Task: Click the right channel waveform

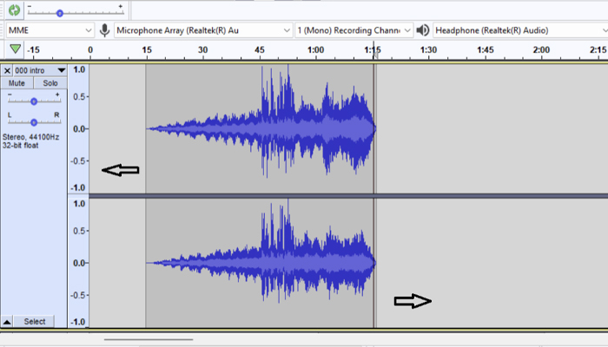Action: pos(260,263)
